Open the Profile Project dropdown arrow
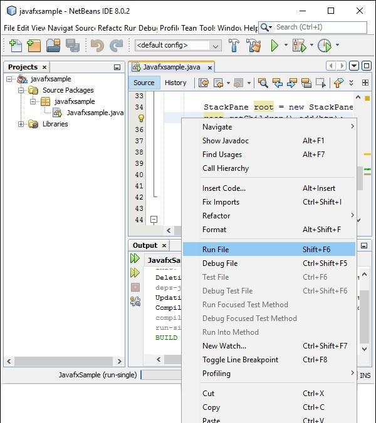The height and width of the screenshot is (423, 376). tap(337, 45)
